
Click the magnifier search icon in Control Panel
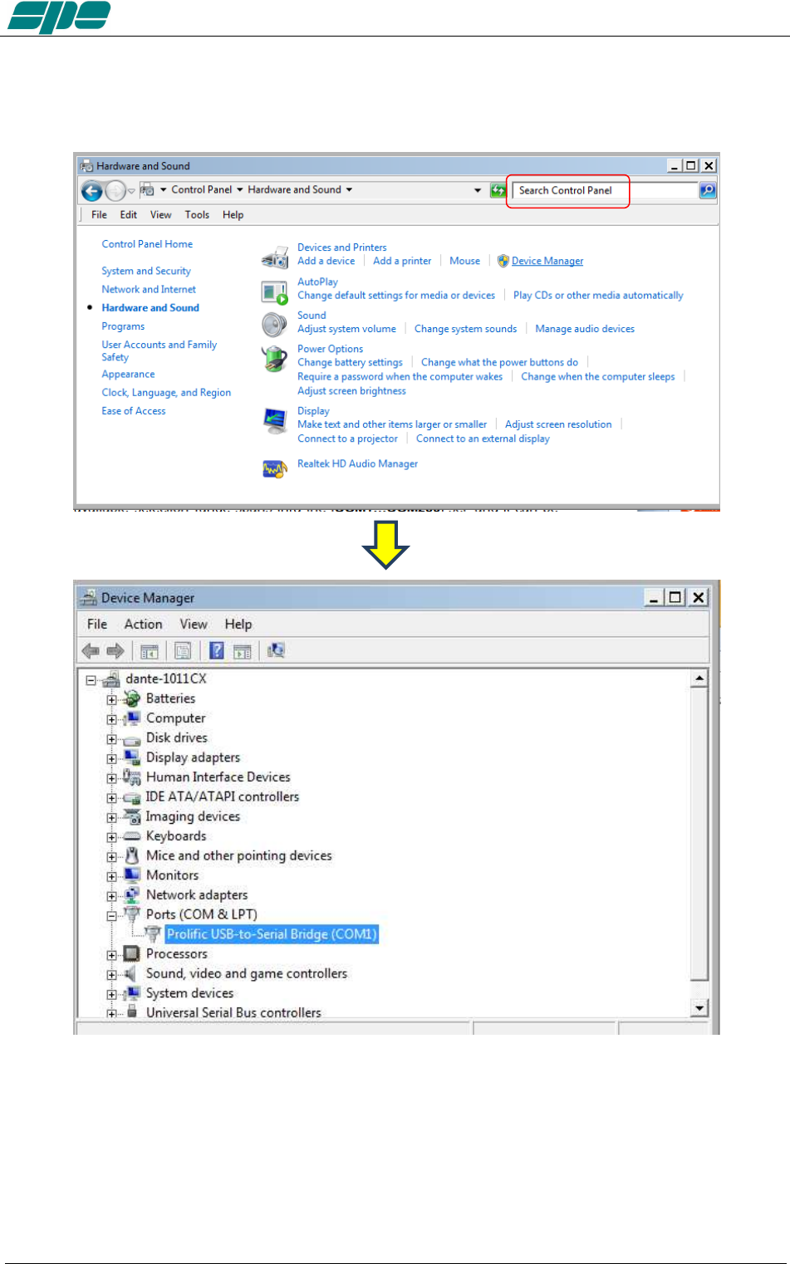click(707, 190)
